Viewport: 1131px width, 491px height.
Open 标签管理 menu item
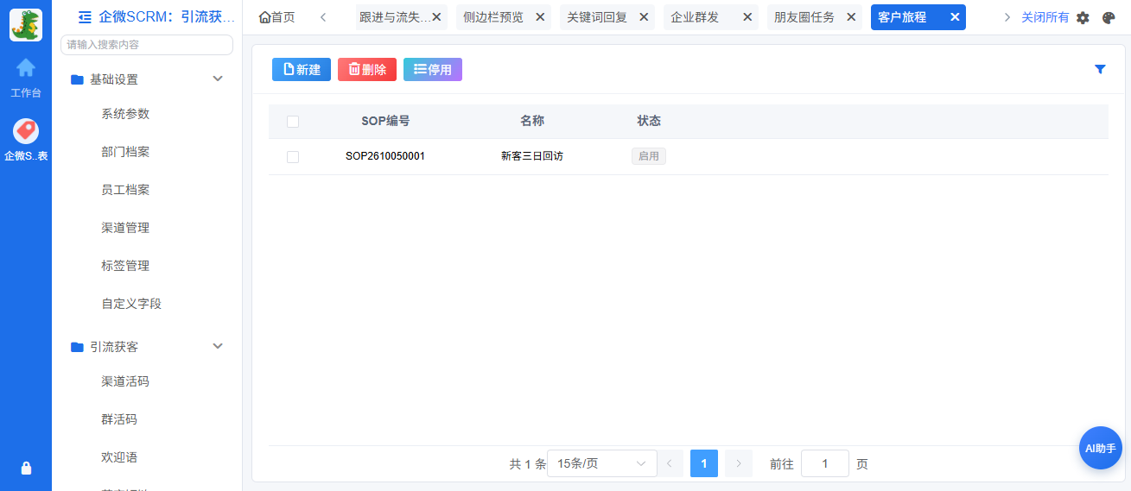(125, 266)
